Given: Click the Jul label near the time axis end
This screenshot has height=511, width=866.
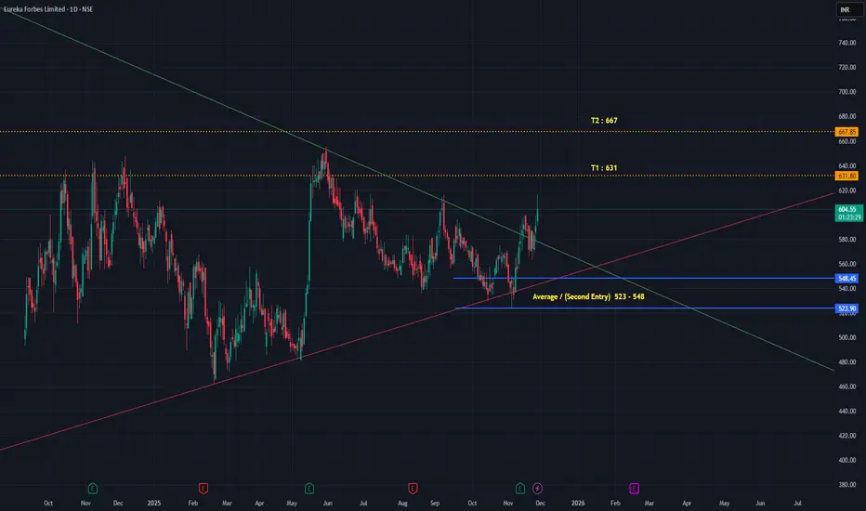Looking at the screenshot, I should [797, 504].
